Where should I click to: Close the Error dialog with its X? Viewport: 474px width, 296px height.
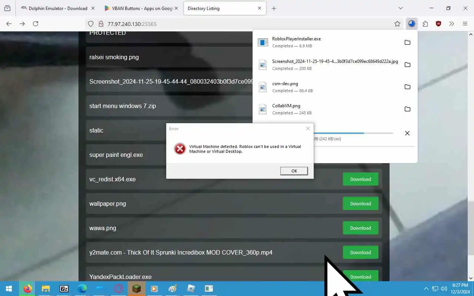click(x=308, y=128)
